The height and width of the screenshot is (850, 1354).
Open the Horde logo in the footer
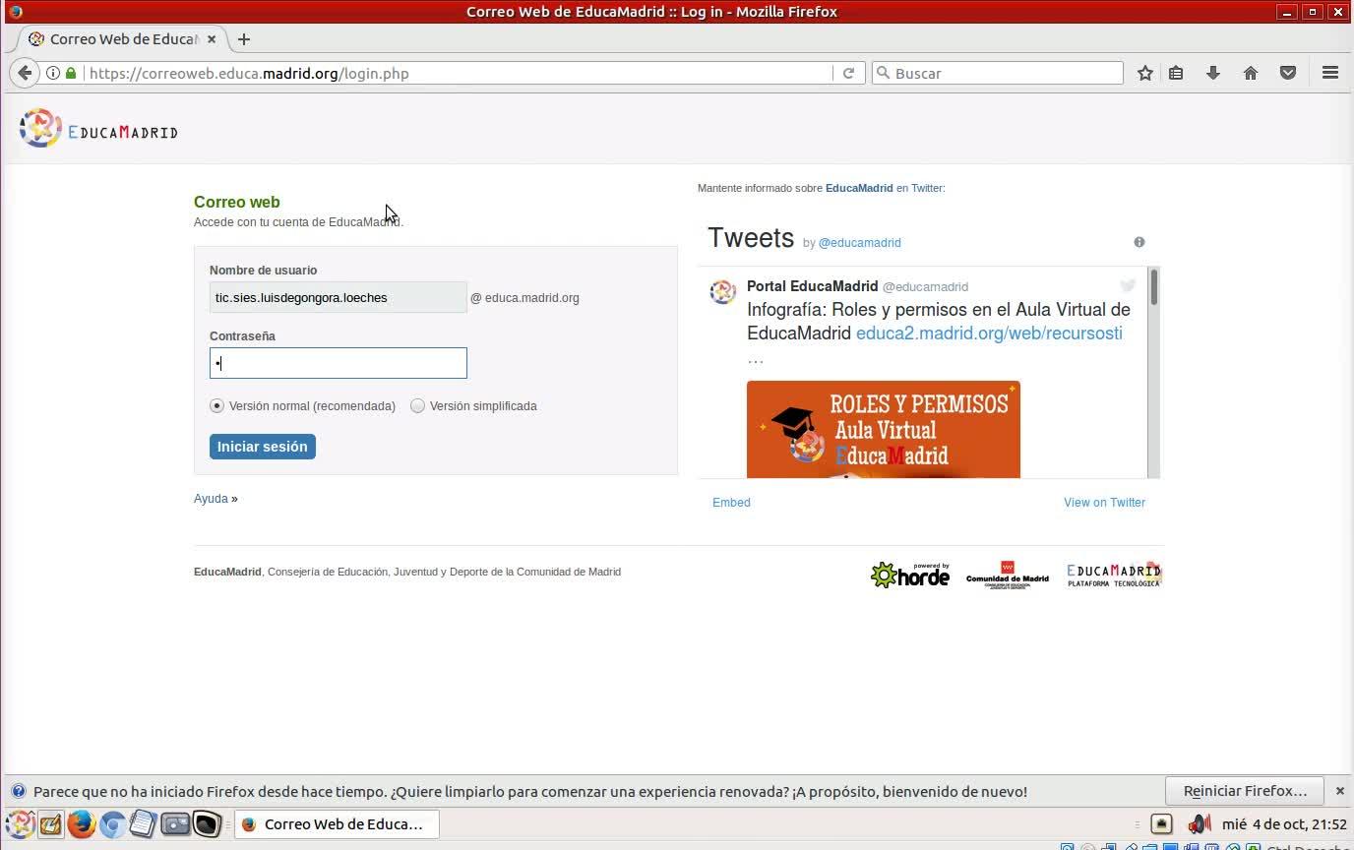pos(910,575)
